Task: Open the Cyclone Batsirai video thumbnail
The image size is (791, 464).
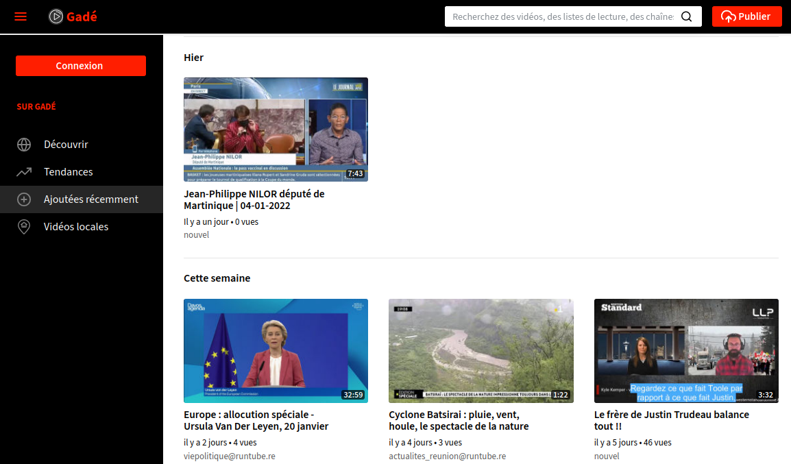Action: [480, 351]
